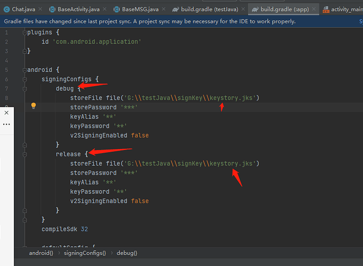Open the three-dots menu on side panel

6,124
